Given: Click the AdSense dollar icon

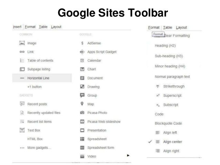Looking at the screenshot, I should coord(82,43).
